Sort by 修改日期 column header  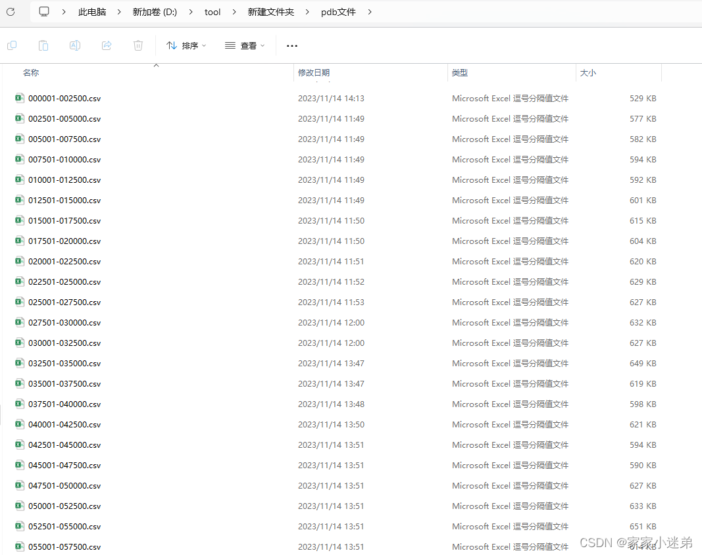(x=314, y=72)
